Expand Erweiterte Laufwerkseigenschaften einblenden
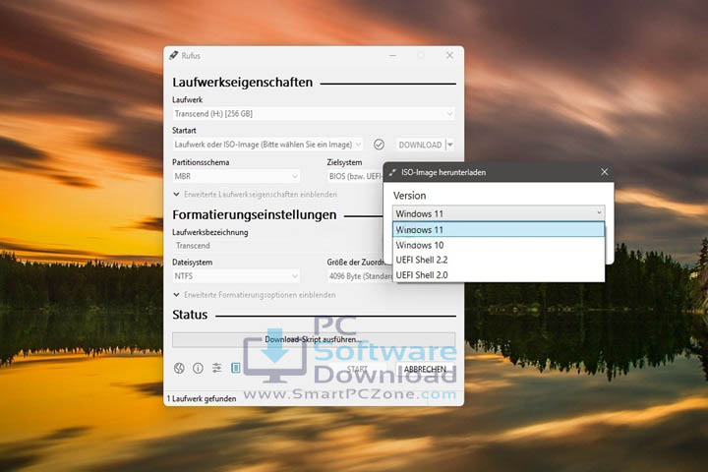This screenshot has width=708, height=472. coord(256,195)
